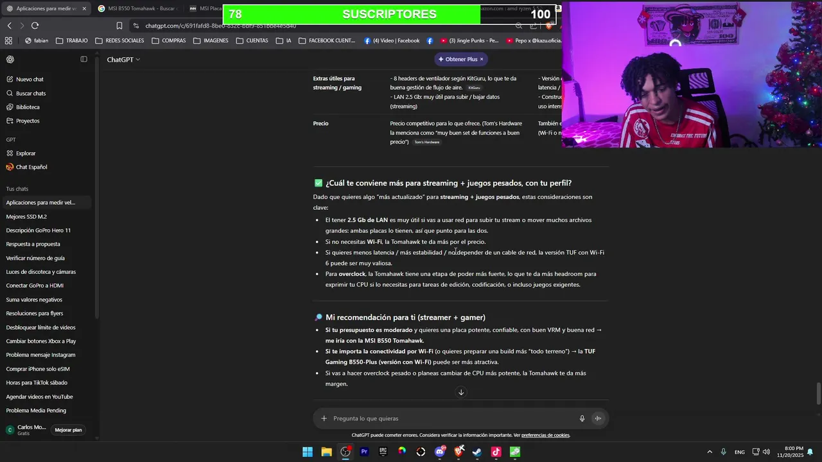This screenshot has height=462, width=822.
Task: Open Epic Games launcher from taskbar
Action: click(x=383, y=452)
